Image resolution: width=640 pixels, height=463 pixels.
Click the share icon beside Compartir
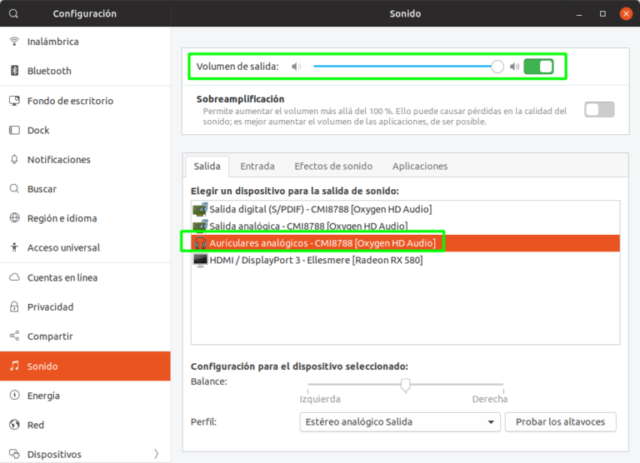point(14,336)
